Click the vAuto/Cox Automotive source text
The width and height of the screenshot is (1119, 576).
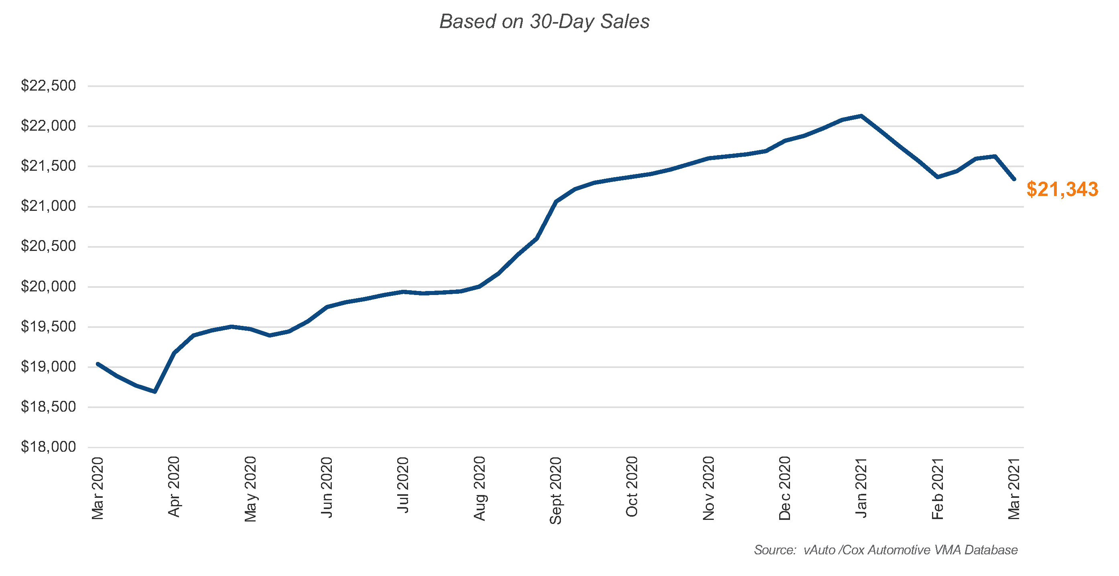click(886, 550)
